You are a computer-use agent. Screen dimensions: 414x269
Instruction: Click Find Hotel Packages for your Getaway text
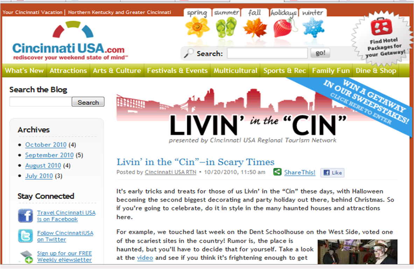pos(386,48)
